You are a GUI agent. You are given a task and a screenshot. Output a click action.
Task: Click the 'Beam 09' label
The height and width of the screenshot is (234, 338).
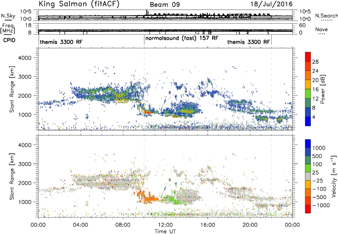click(165, 5)
